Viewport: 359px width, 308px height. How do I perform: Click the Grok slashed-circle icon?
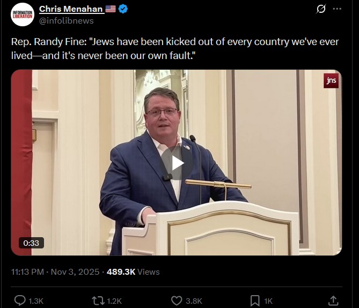click(321, 9)
